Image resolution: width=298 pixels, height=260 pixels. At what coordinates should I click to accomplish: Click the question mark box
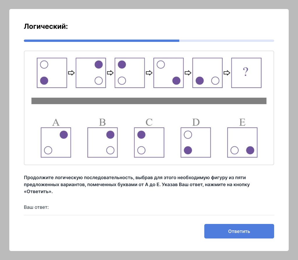tap(246, 73)
